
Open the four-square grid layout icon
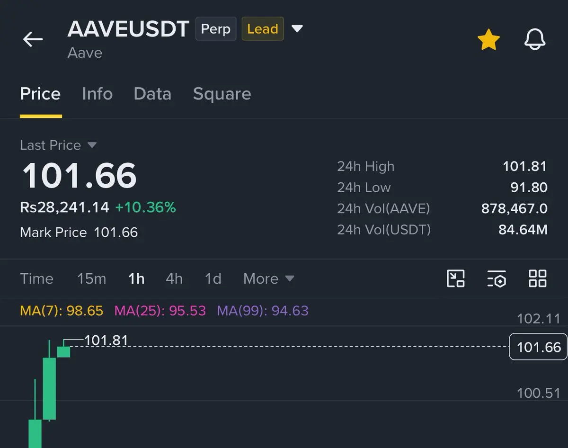click(x=537, y=278)
